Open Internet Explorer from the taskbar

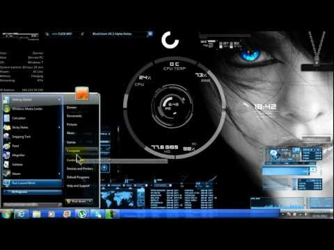point(22,214)
